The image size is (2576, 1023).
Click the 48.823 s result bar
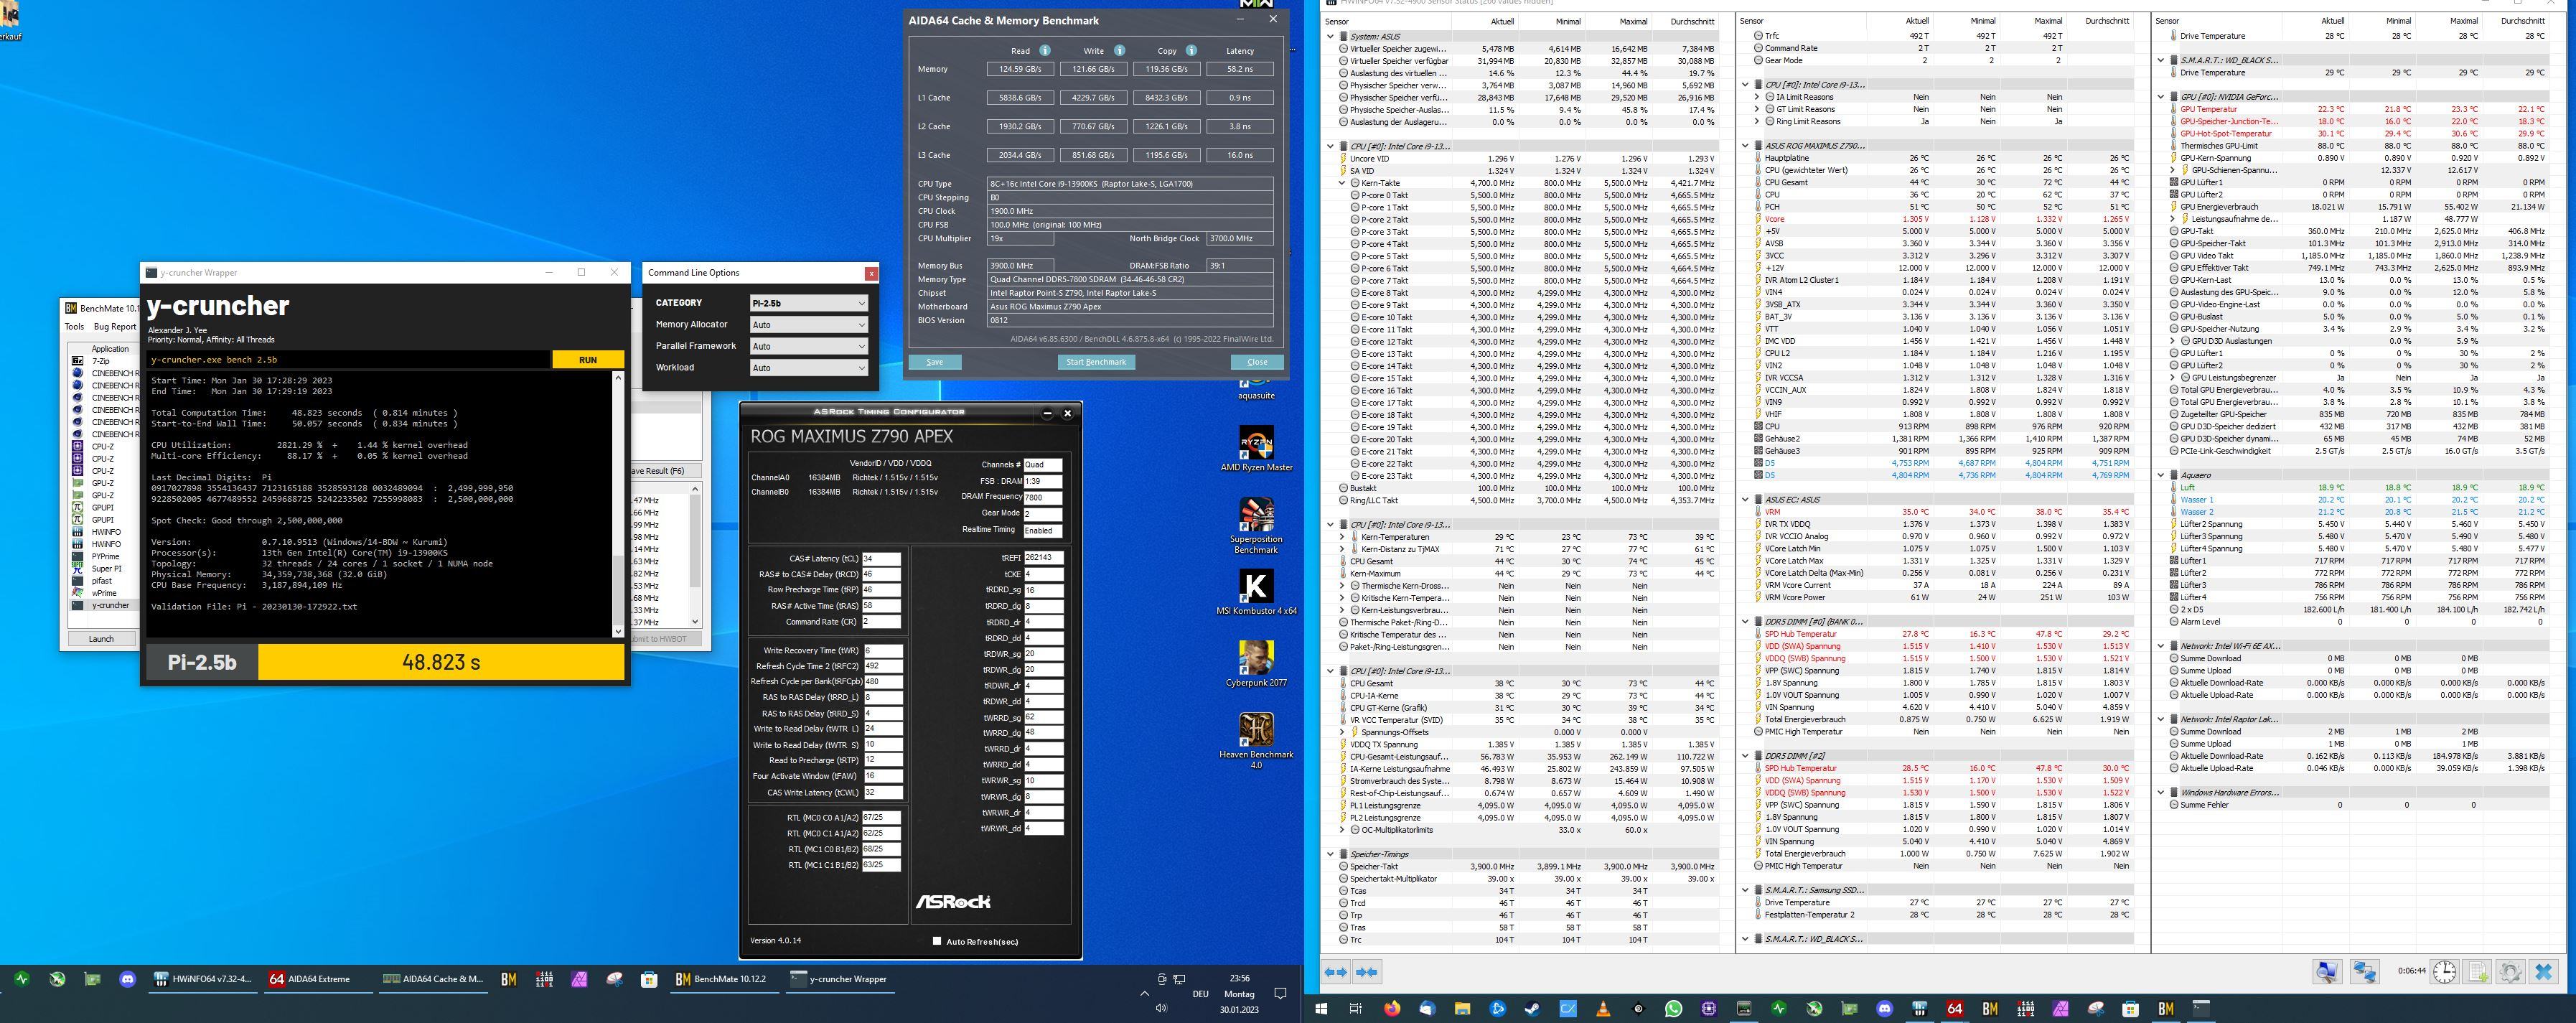(441, 662)
